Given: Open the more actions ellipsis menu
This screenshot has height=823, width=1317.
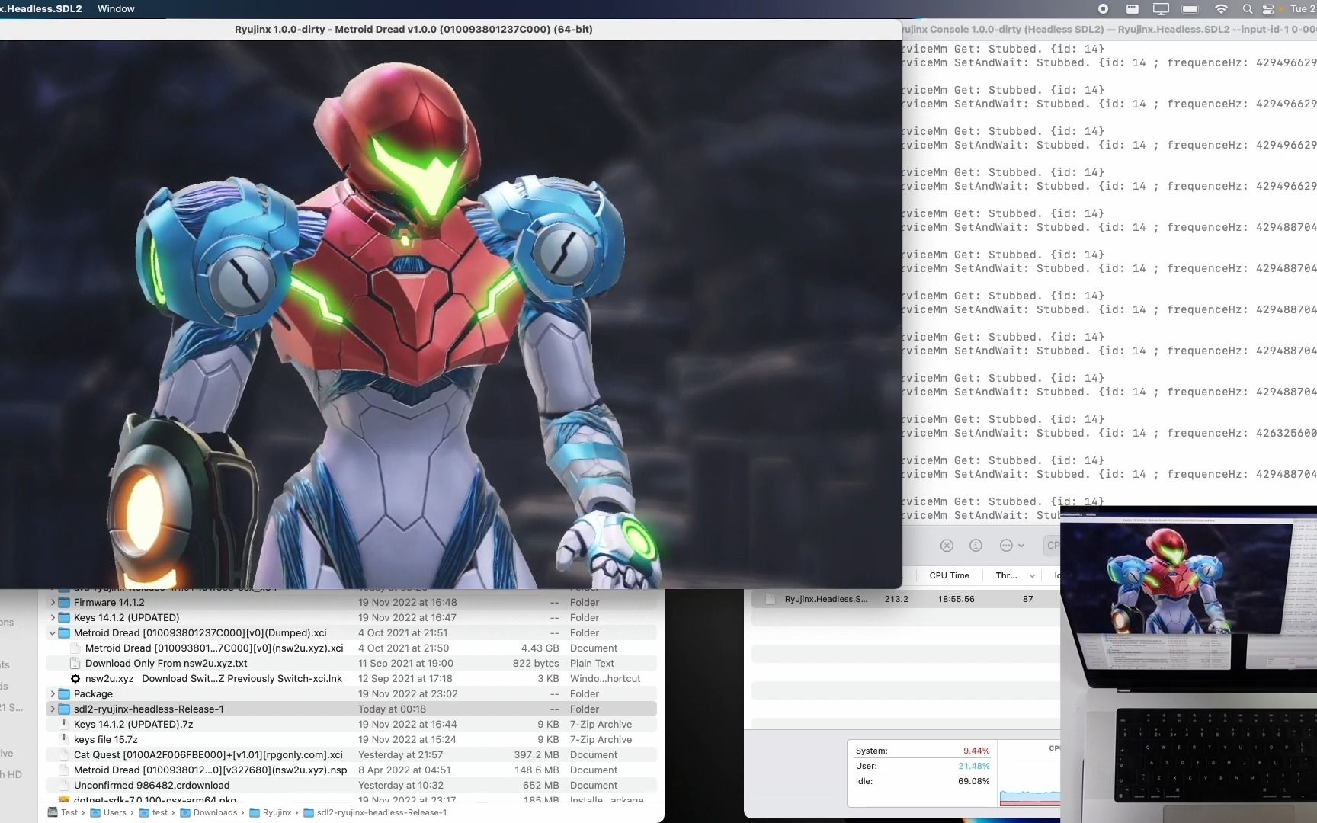Looking at the screenshot, I should [x=1011, y=546].
